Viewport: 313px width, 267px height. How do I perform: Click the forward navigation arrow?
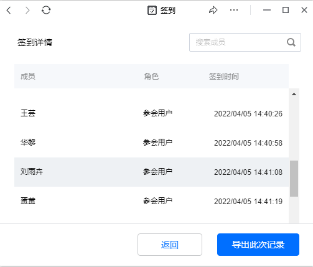coord(27,10)
